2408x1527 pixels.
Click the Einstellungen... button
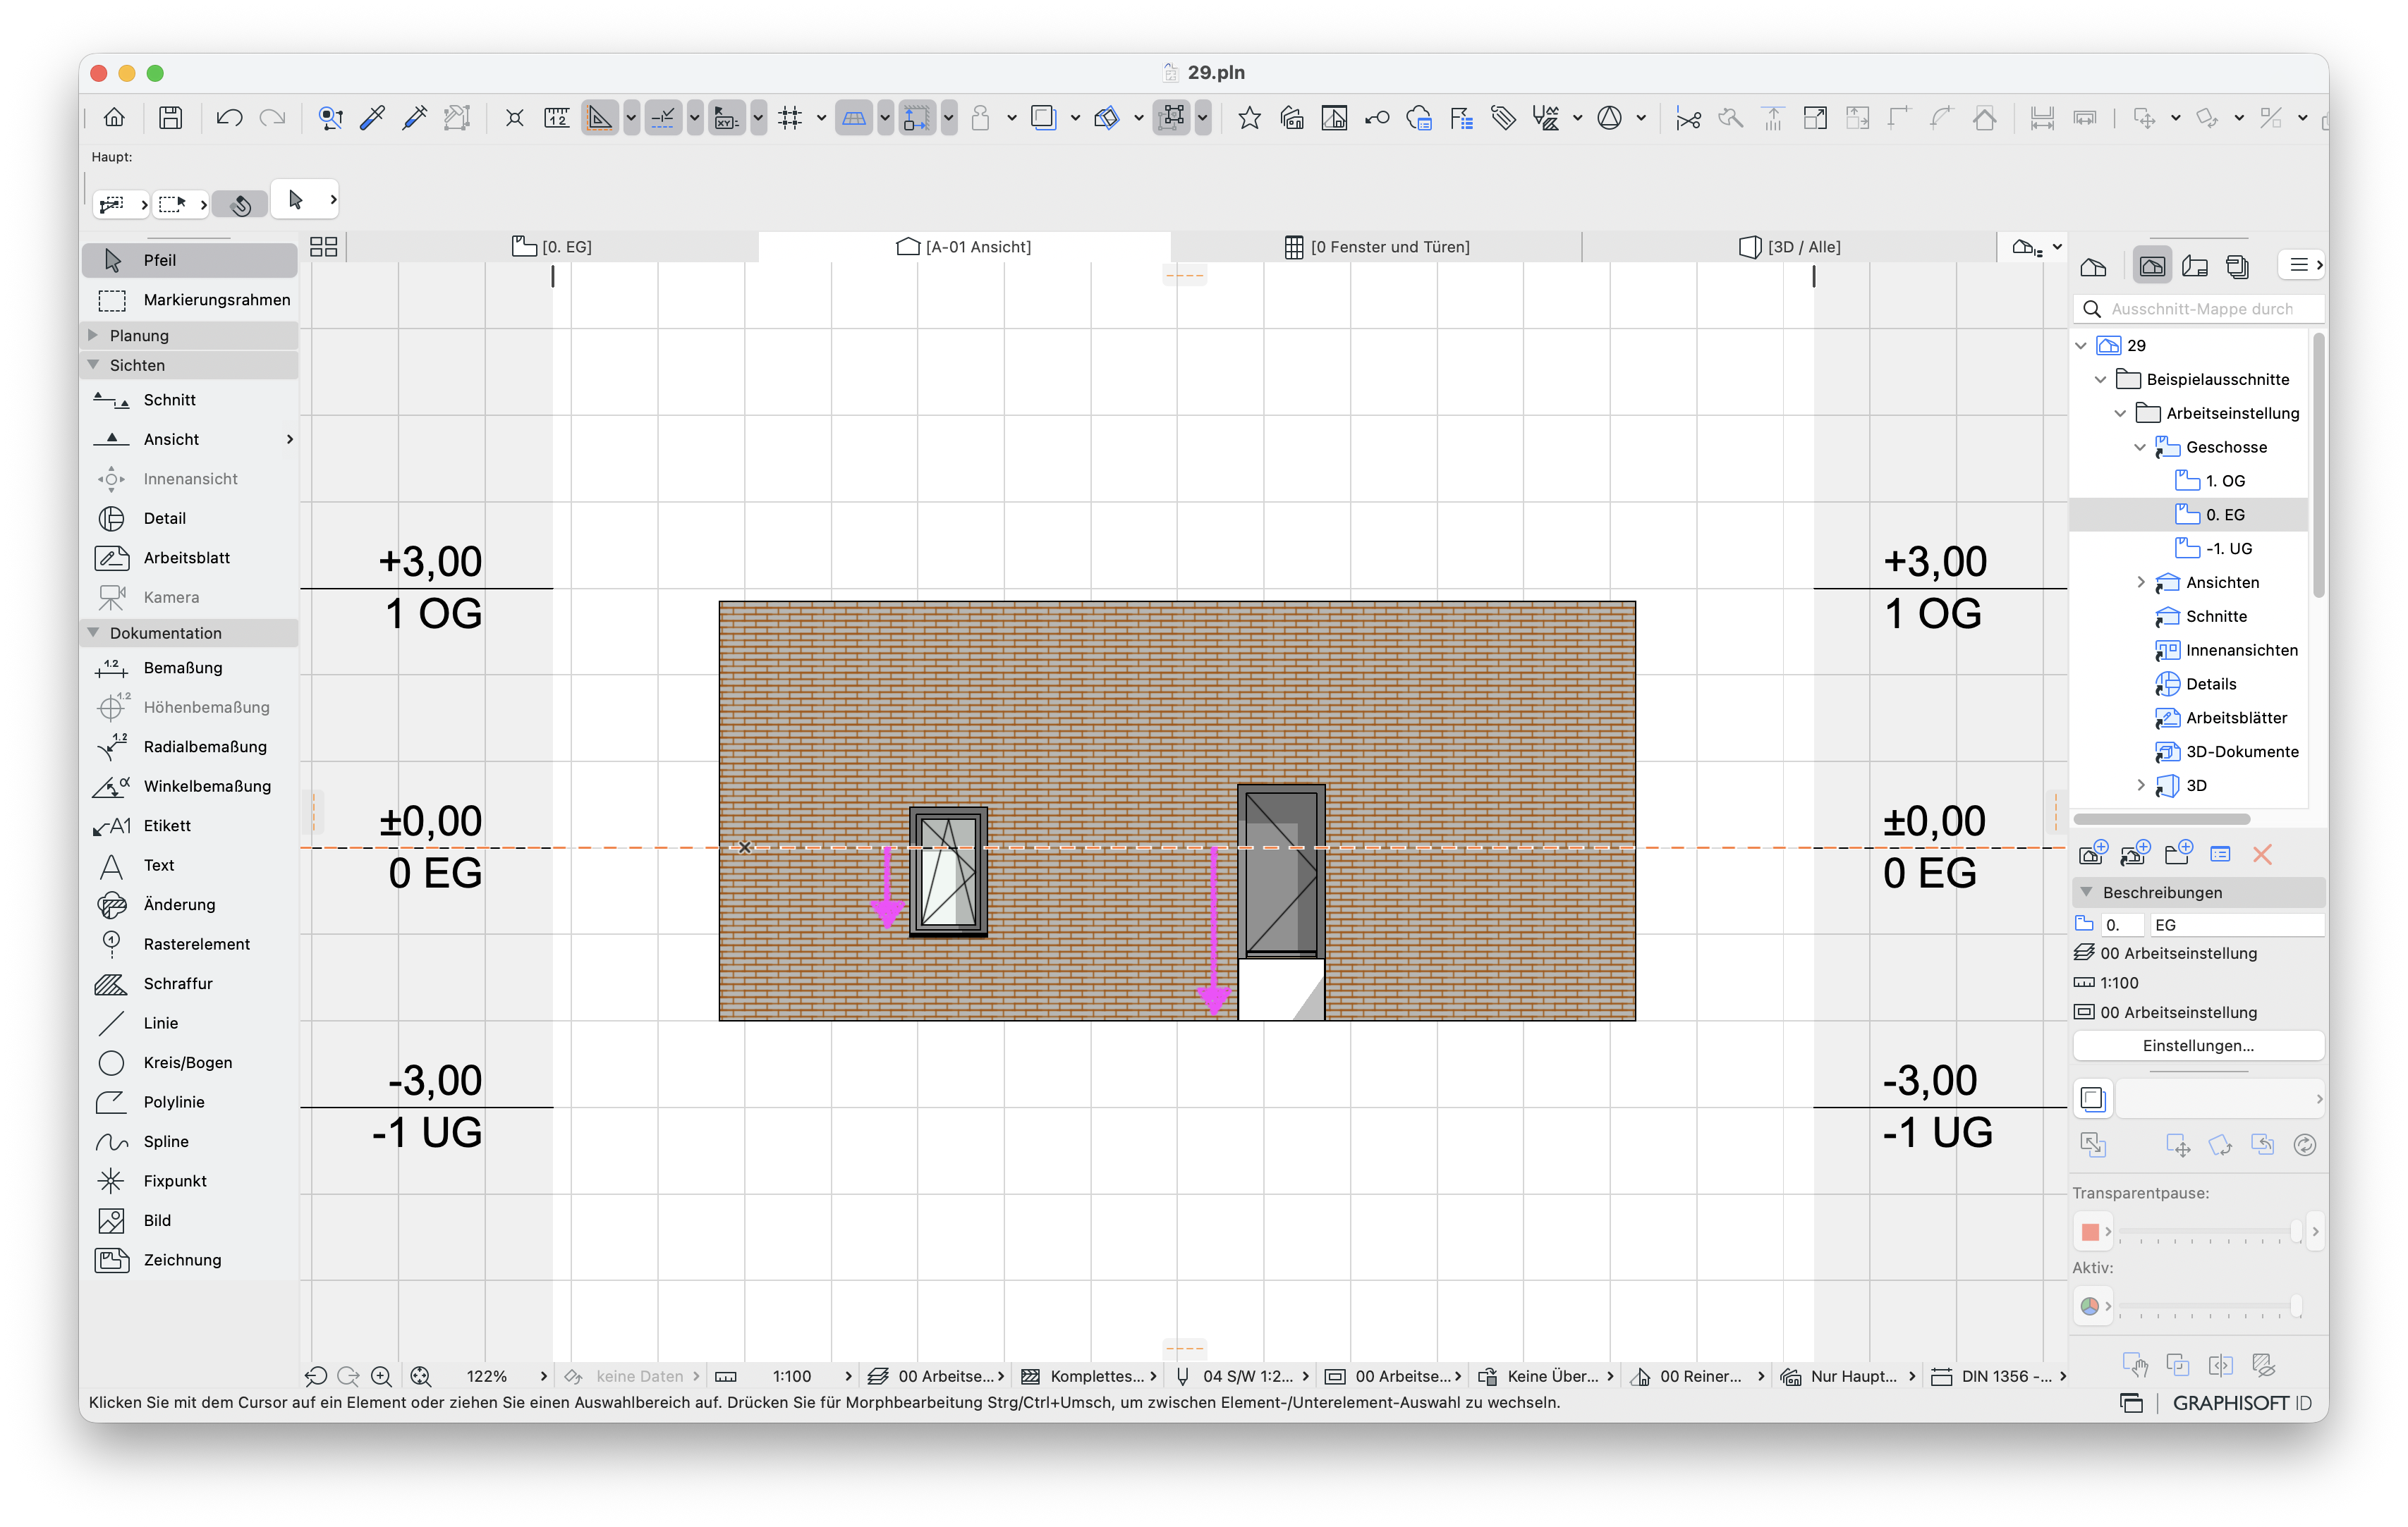pos(2197,1045)
